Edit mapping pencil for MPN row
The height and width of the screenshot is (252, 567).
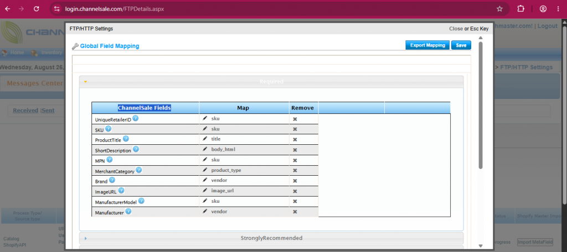(x=205, y=159)
